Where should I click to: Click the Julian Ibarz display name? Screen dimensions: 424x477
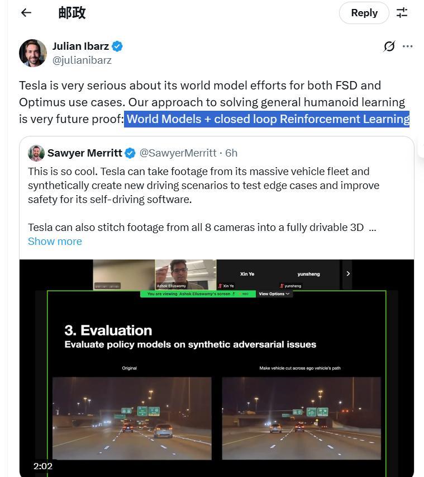(80, 46)
